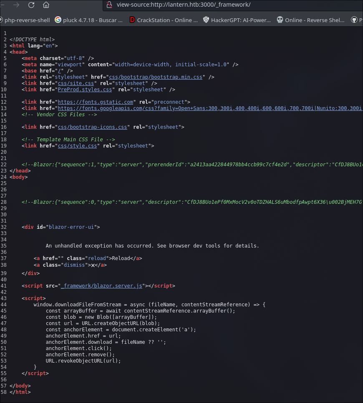Click the Blazor sequence 0 comment line

coord(192,202)
